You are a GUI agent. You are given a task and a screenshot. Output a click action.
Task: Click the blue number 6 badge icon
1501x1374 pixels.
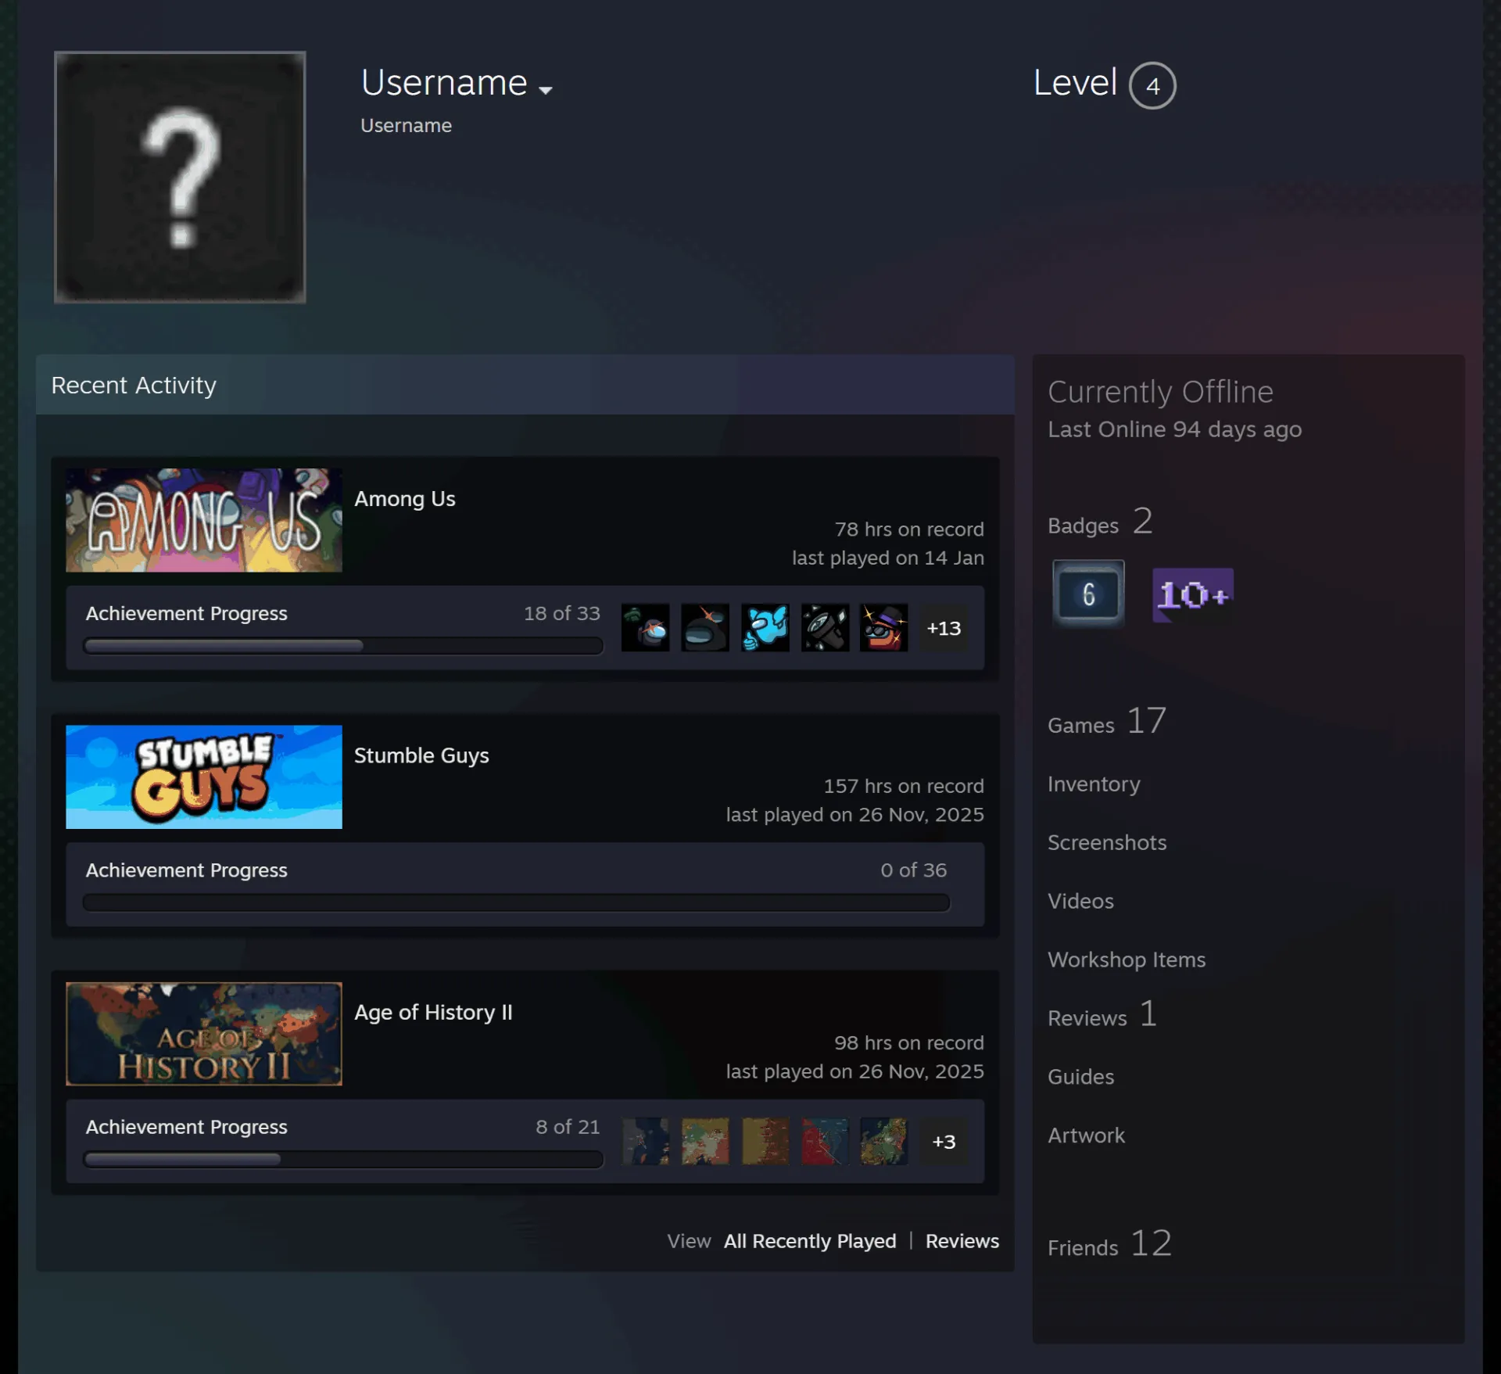pyautogui.click(x=1088, y=594)
